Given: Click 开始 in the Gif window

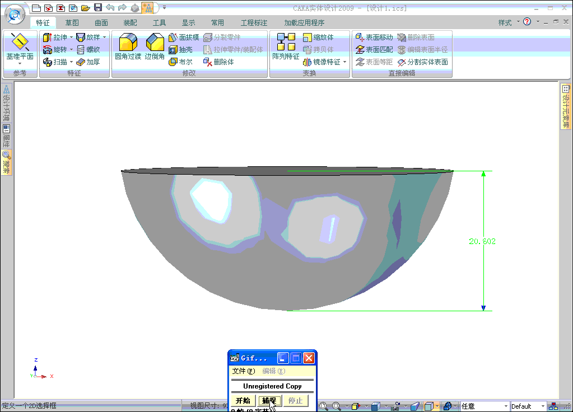Looking at the screenshot, I should (243, 400).
